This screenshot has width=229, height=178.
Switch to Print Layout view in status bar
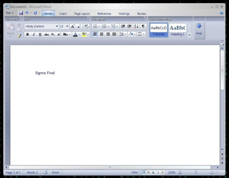point(143,173)
